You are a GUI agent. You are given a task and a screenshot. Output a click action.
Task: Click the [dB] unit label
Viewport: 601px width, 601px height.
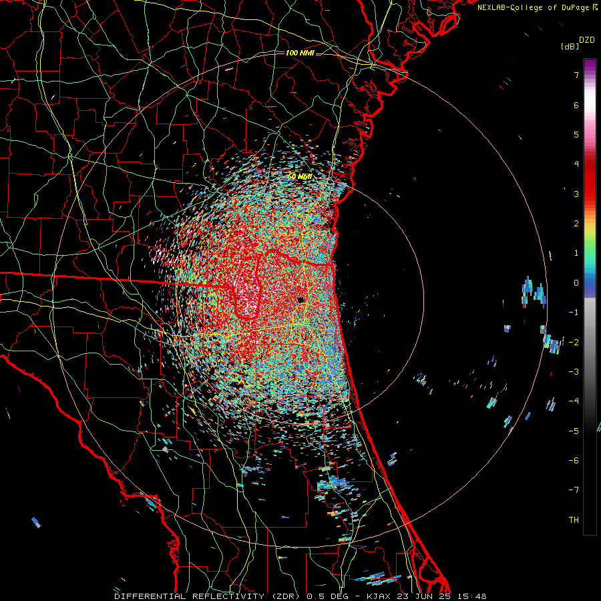click(x=570, y=46)
